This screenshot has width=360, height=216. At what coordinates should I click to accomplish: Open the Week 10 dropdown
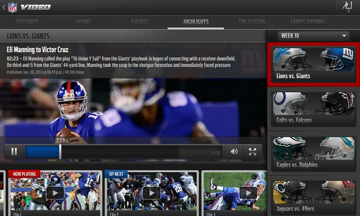click(313, 36)
